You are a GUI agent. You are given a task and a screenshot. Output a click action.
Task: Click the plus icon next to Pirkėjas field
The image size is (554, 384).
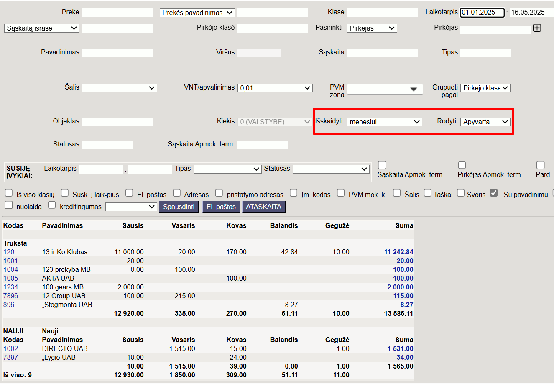click(x=537, y=28)
